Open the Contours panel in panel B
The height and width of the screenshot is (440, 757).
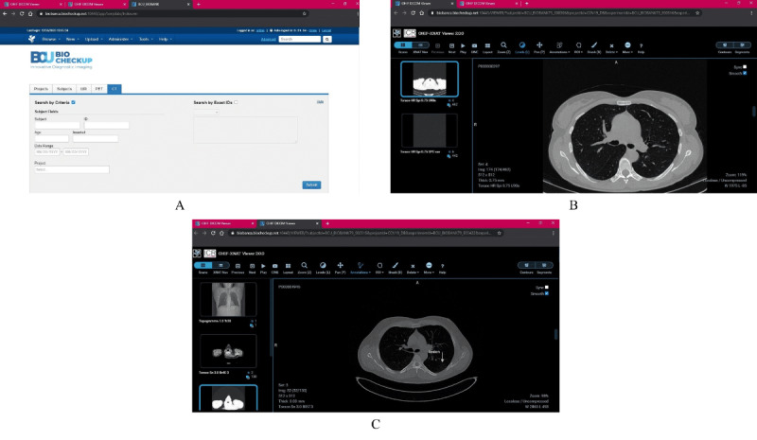[721, 45]
